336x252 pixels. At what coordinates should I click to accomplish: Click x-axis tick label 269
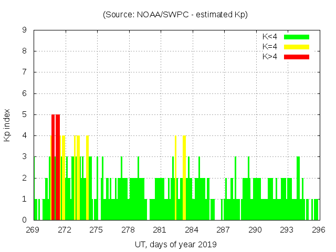33,230
